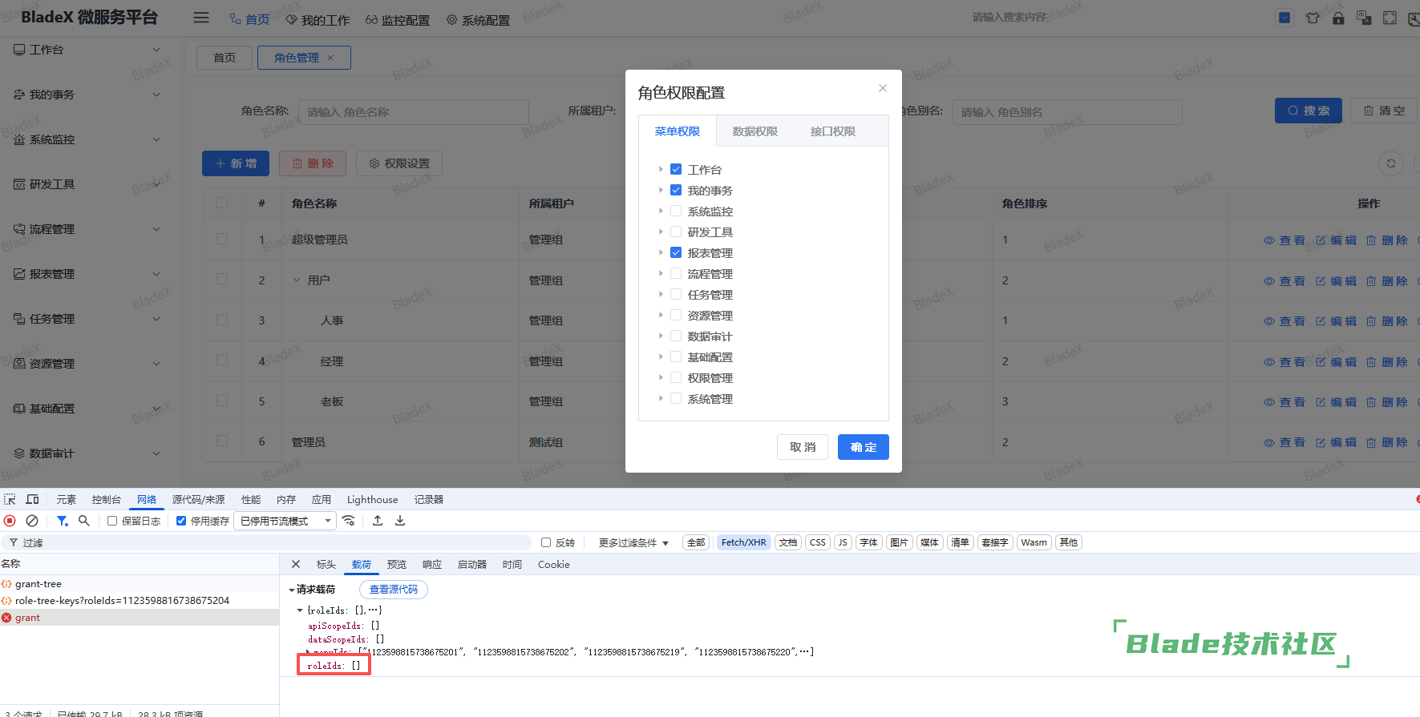Collapse the 用户 row in role table

click(297, 280)
